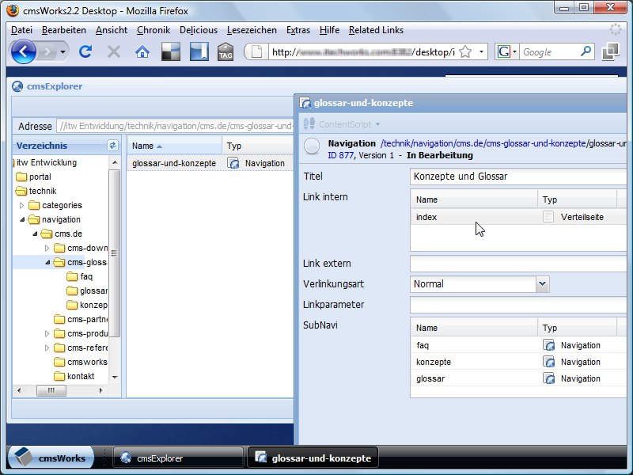Switch to cmsExplorer taskbar button
This screenshot has width=633, height=475.
click(179, 458)
